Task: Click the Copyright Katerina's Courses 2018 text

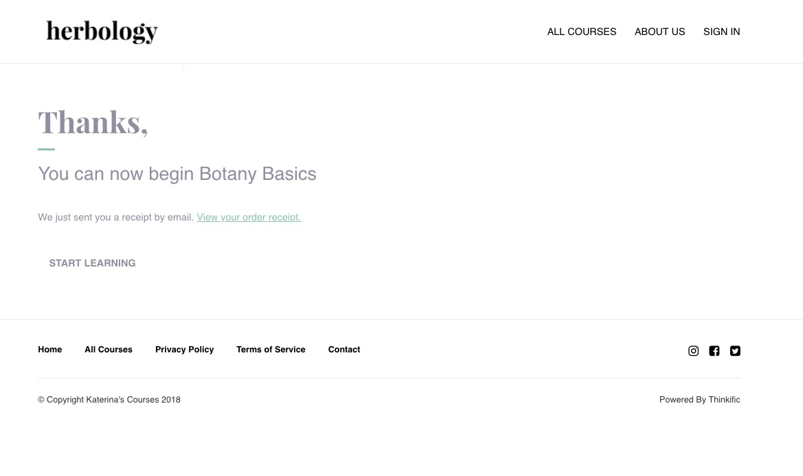Action: [x=109, y=400]
